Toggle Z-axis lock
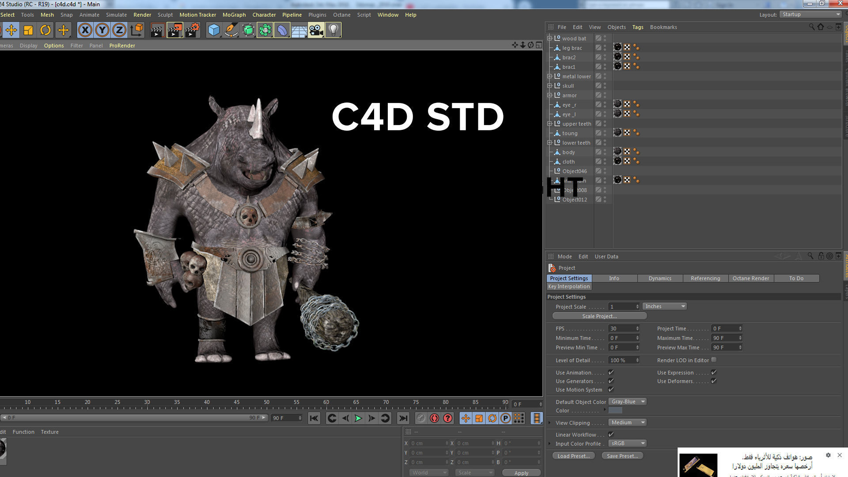848x477 pixels. 119,30
